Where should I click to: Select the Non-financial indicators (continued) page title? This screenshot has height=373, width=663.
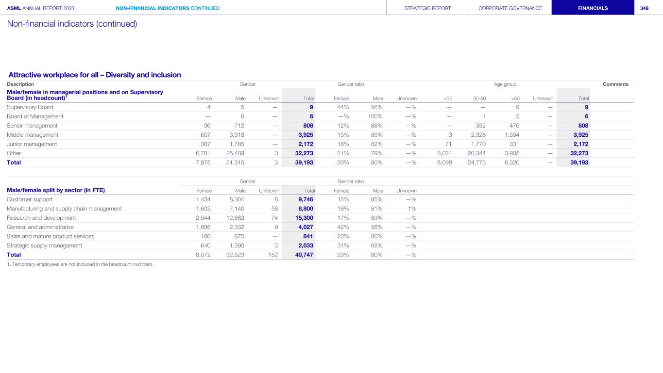[72, 24]
